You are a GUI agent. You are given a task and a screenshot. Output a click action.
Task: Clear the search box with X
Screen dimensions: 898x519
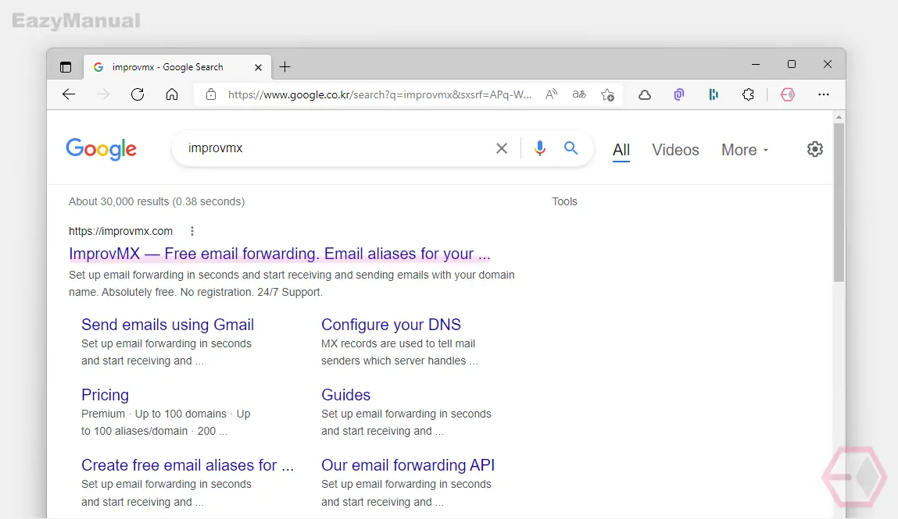coord(502,148)
